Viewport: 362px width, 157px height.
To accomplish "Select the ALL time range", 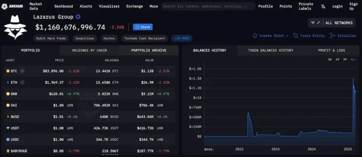I will click(353, 59).
